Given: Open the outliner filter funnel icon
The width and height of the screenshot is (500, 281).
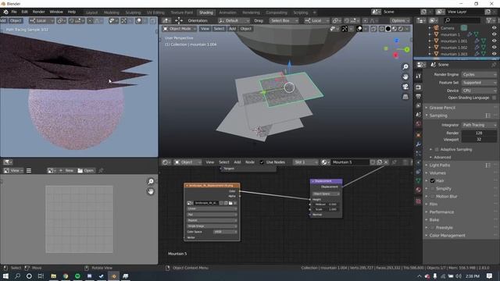Looking at the screenshot, I should tap(489, 20).
